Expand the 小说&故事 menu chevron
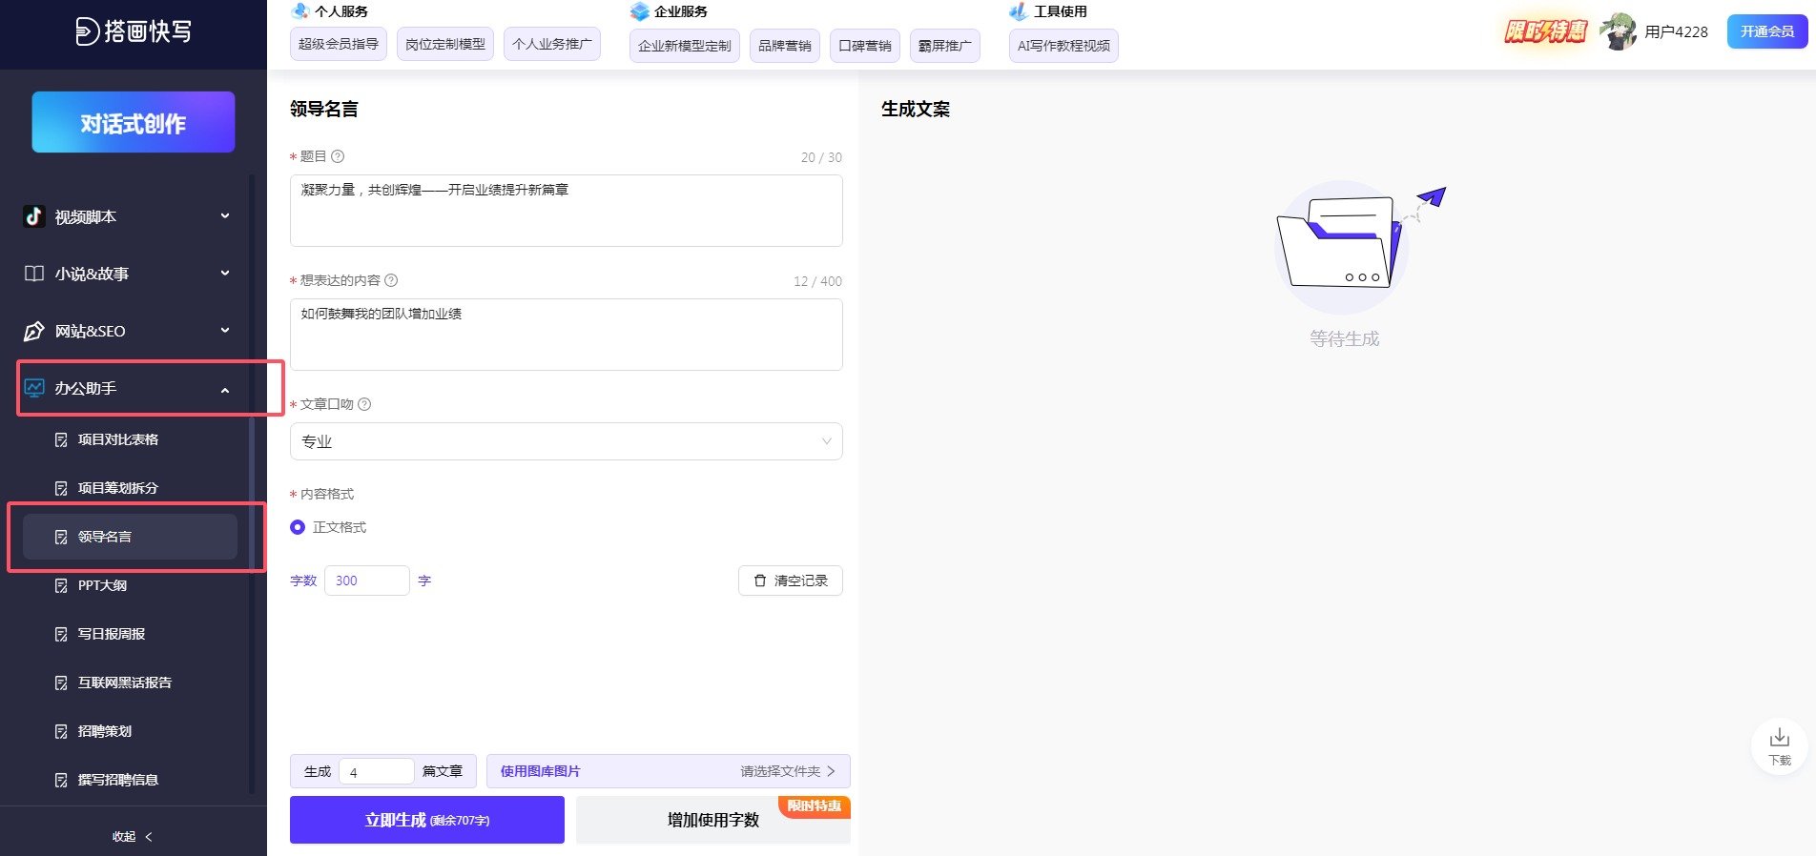Image resolution: width=1816 pixels, height=856 pixels. click(225, 274)
